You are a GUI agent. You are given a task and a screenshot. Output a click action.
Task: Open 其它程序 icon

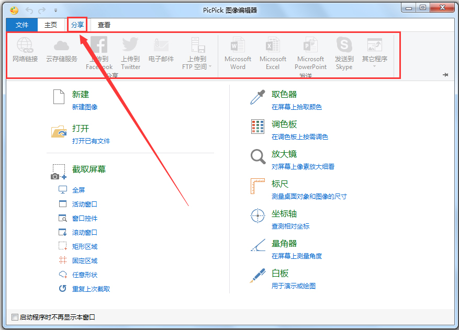pos(374,45)
